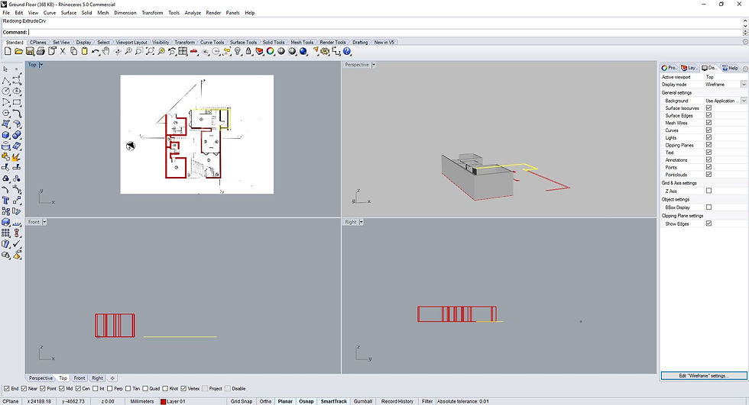749x405 pixels.
Task: Click the color wheel icon in toolbar
Action: [271, 51]
